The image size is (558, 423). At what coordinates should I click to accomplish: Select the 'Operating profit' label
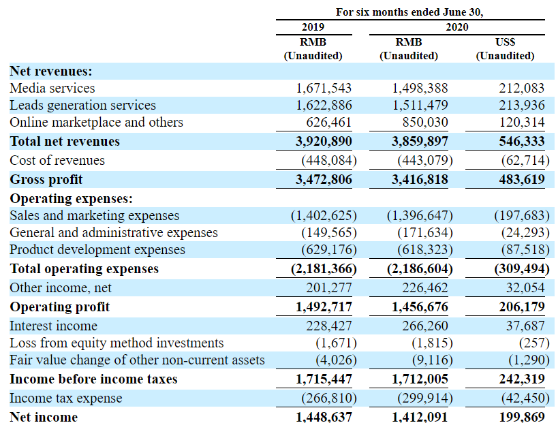pos(60,307)
